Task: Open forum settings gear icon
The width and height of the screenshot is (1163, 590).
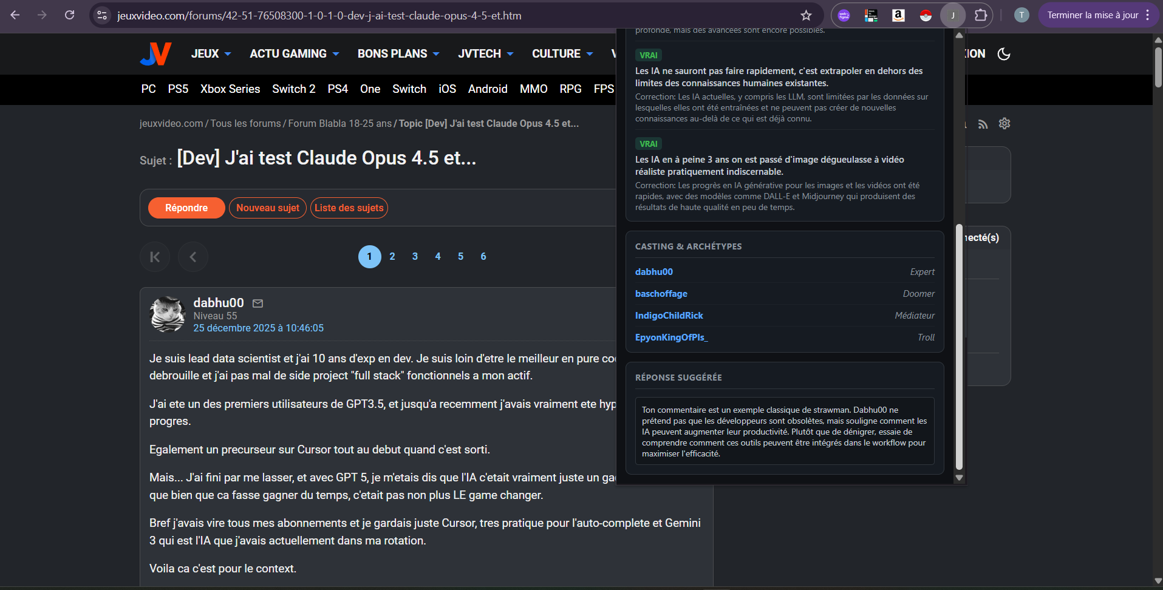Action: point(1004,124)
